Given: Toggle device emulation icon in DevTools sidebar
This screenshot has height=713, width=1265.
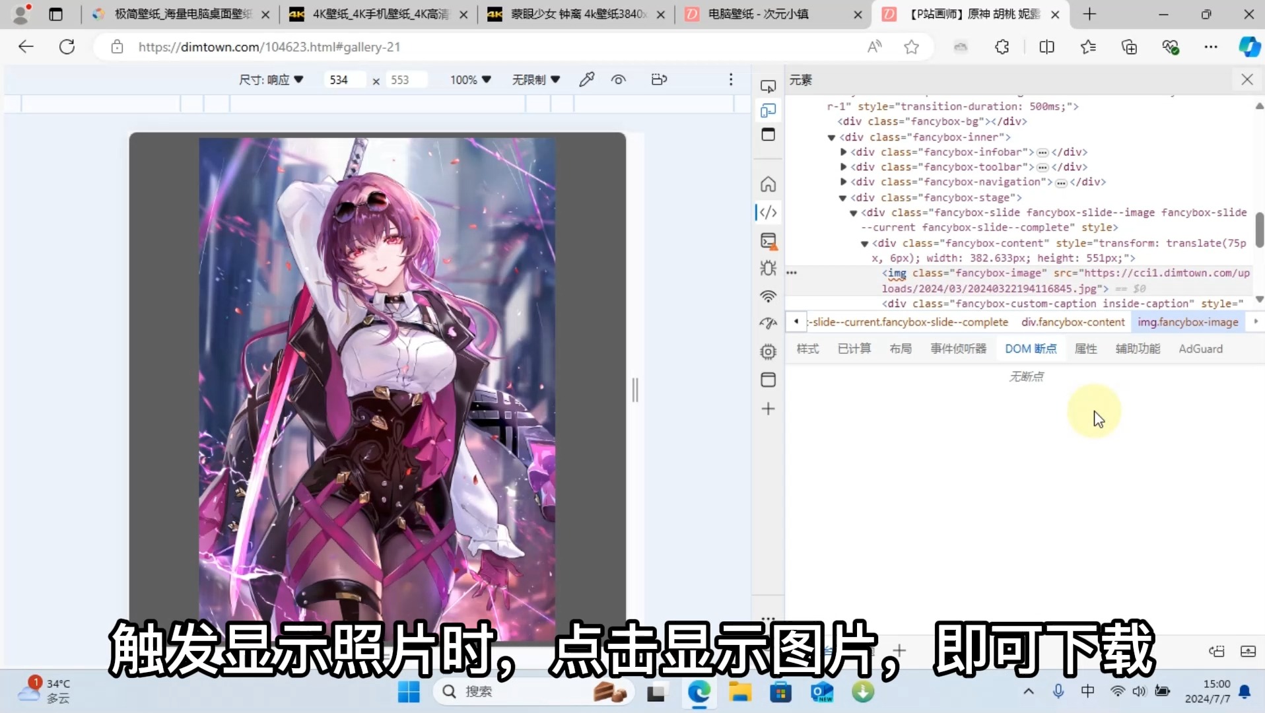Looking at the screenshot, I should tap(768, 110).
